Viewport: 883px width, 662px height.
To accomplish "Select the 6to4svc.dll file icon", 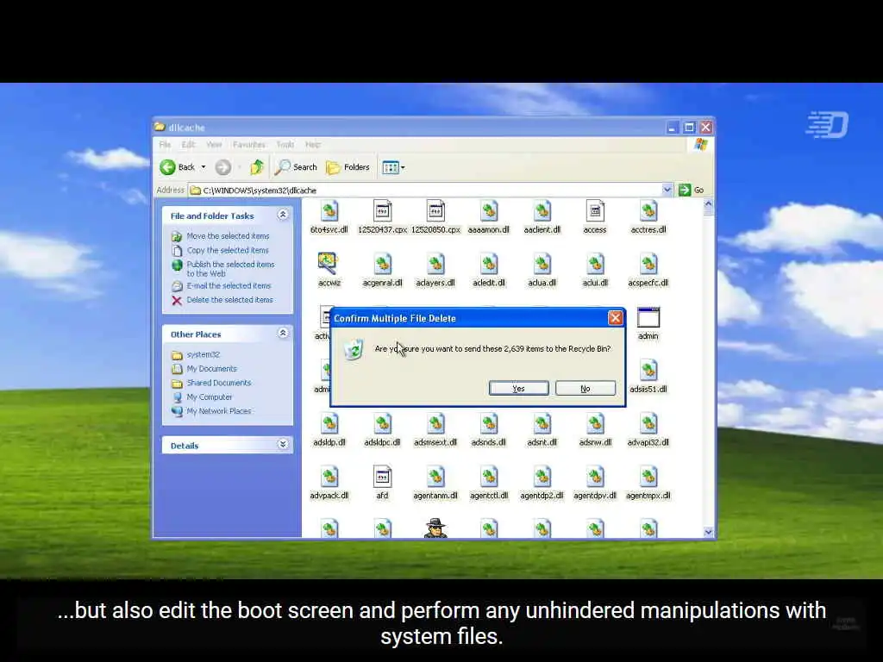I will click(329, 212).
